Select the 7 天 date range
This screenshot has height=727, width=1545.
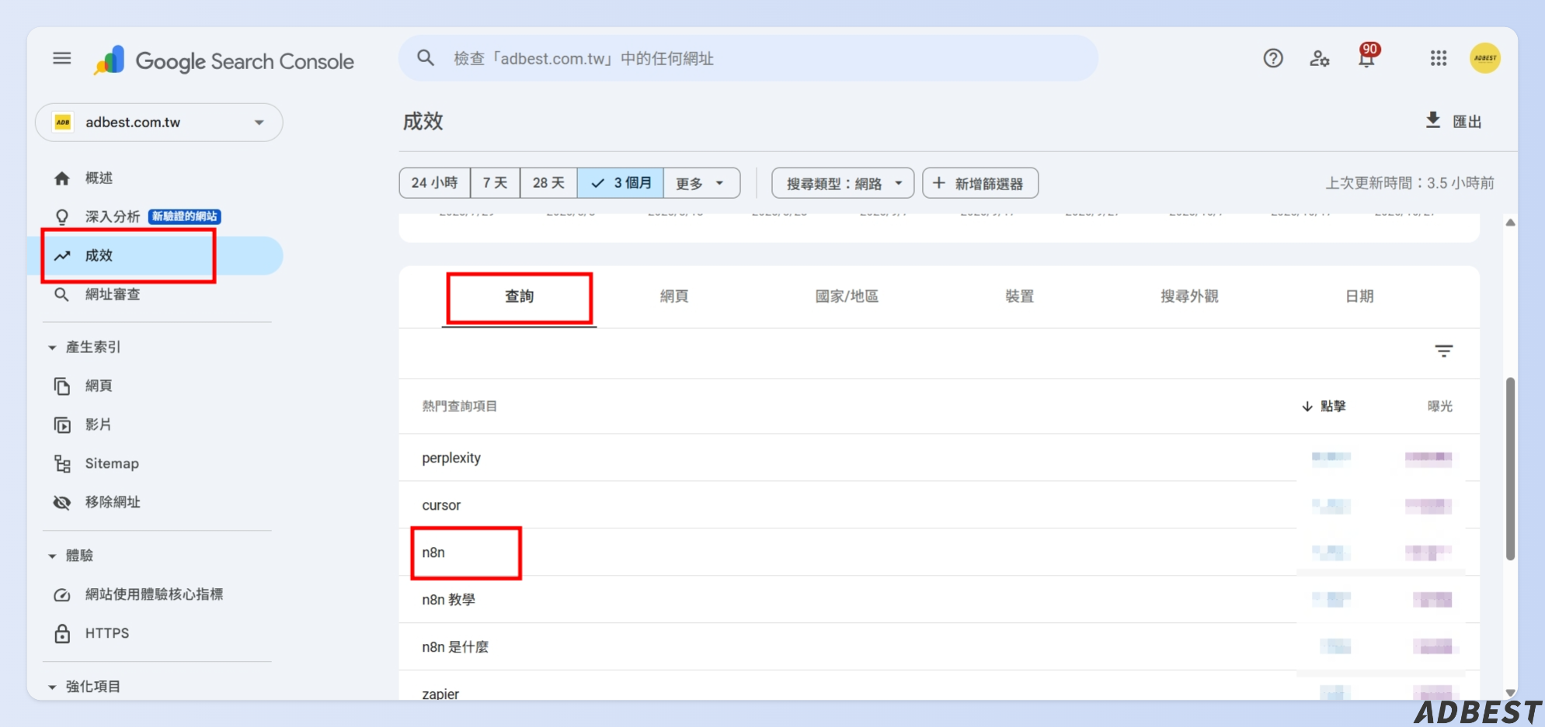pyautogui.click(x=495, y=183)
